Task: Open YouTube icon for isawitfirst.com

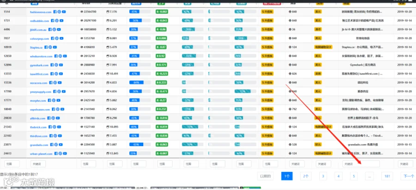Action: click(x=61, y=74)
